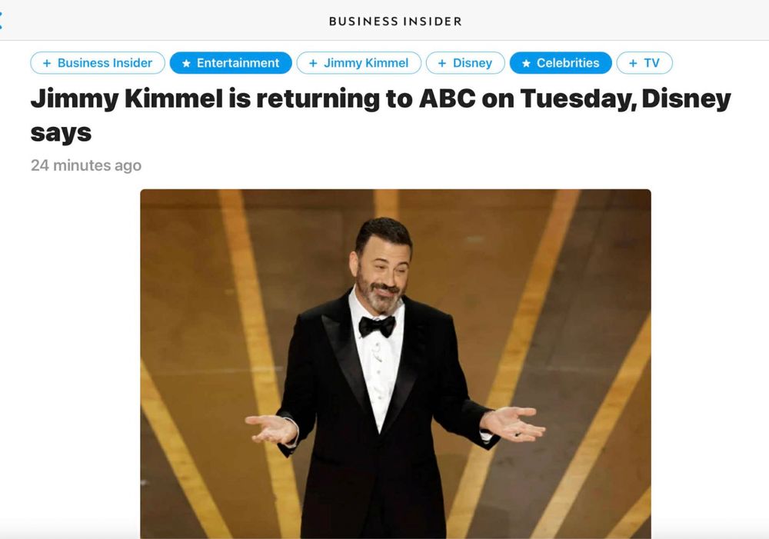Image resolution: width=769 pixels, height=539 pixels.
Task: Click the plus icon on Jimmy Kimmel tag
Action: pos(313,63)
